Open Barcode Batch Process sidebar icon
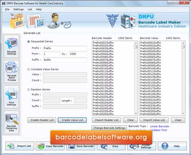 click(x=11, y=72)
